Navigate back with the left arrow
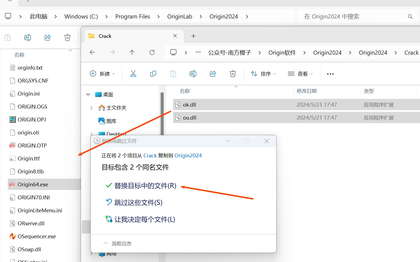Screen dimensions: 420x262 92,52
